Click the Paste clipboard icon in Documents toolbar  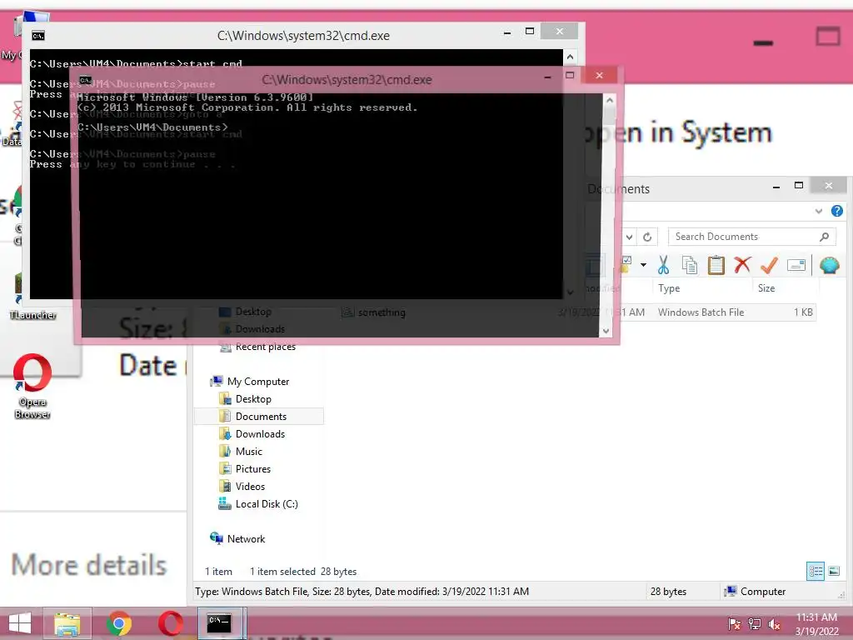tap(716, 266)
